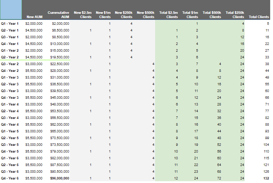
Task: Click cumulative AUM value $15,000,000
Action: tap(59, 51)
